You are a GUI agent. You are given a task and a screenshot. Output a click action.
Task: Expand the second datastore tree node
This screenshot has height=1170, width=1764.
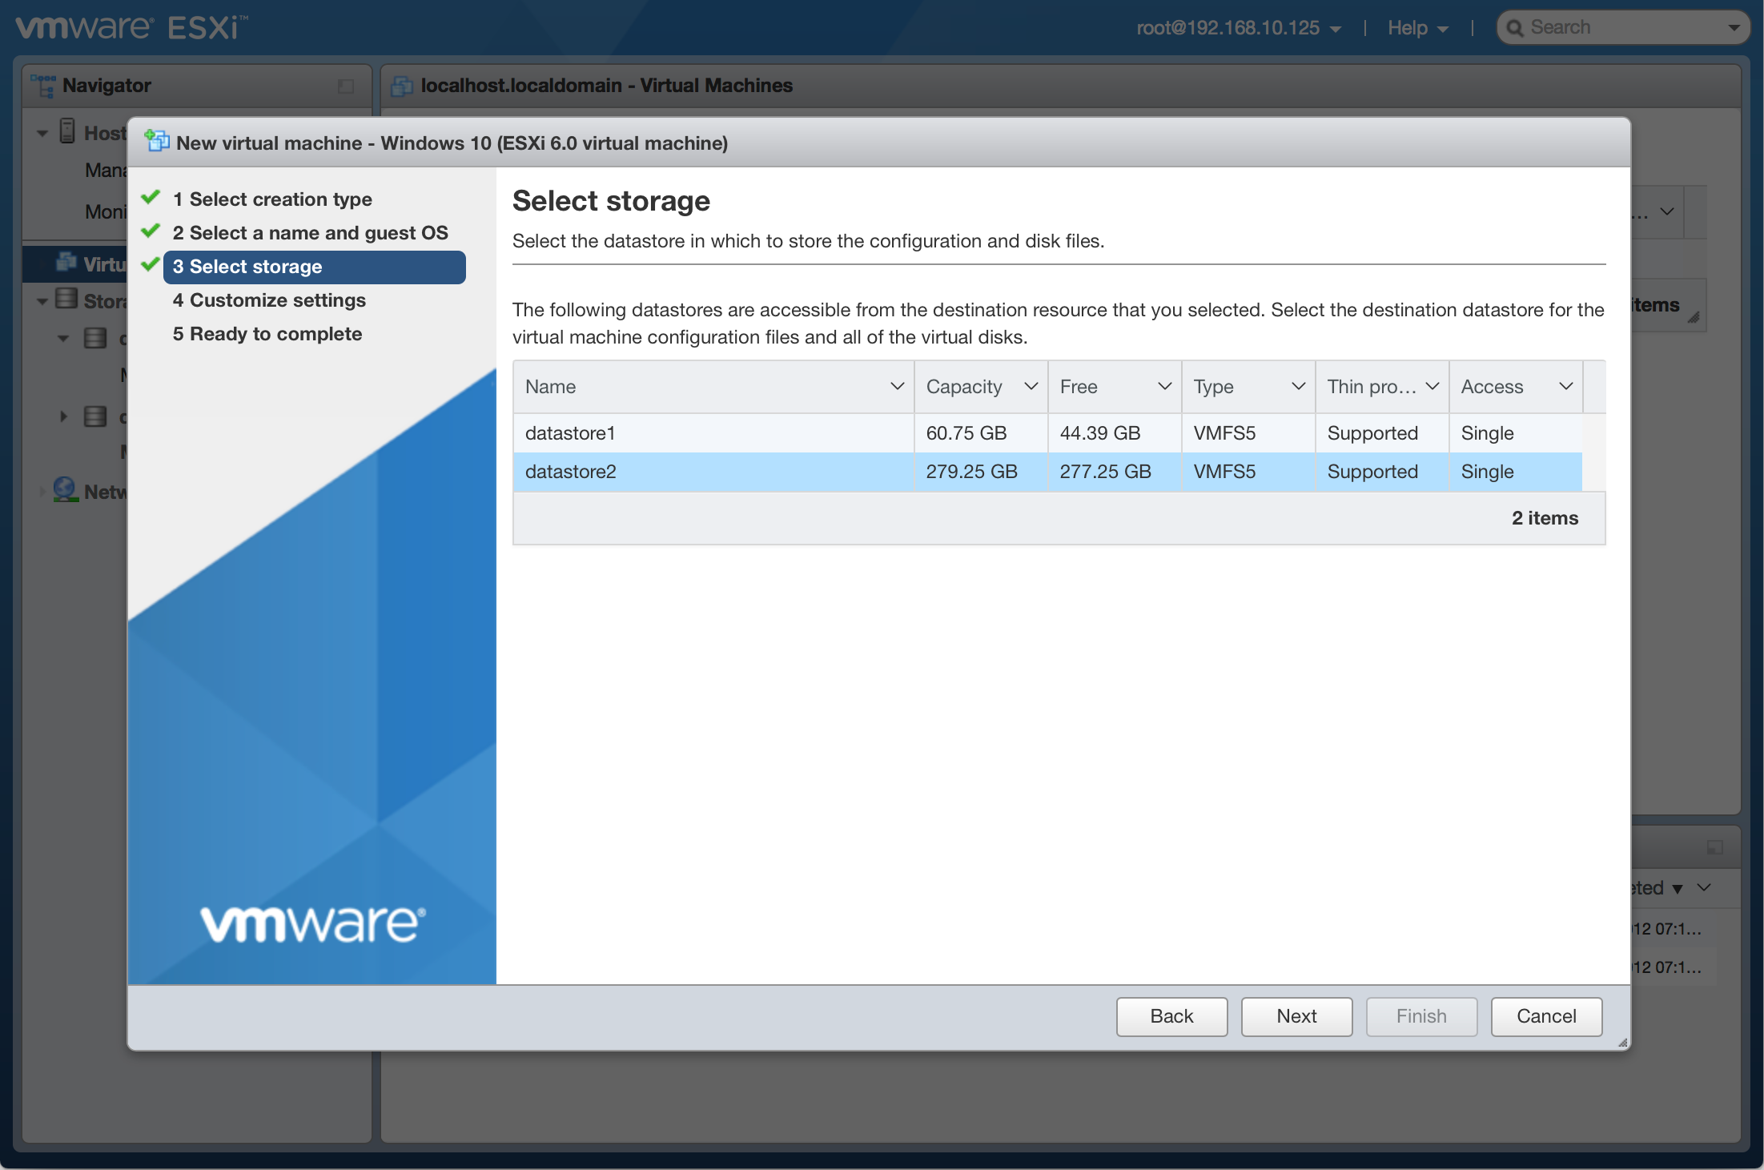coord(63,416)
